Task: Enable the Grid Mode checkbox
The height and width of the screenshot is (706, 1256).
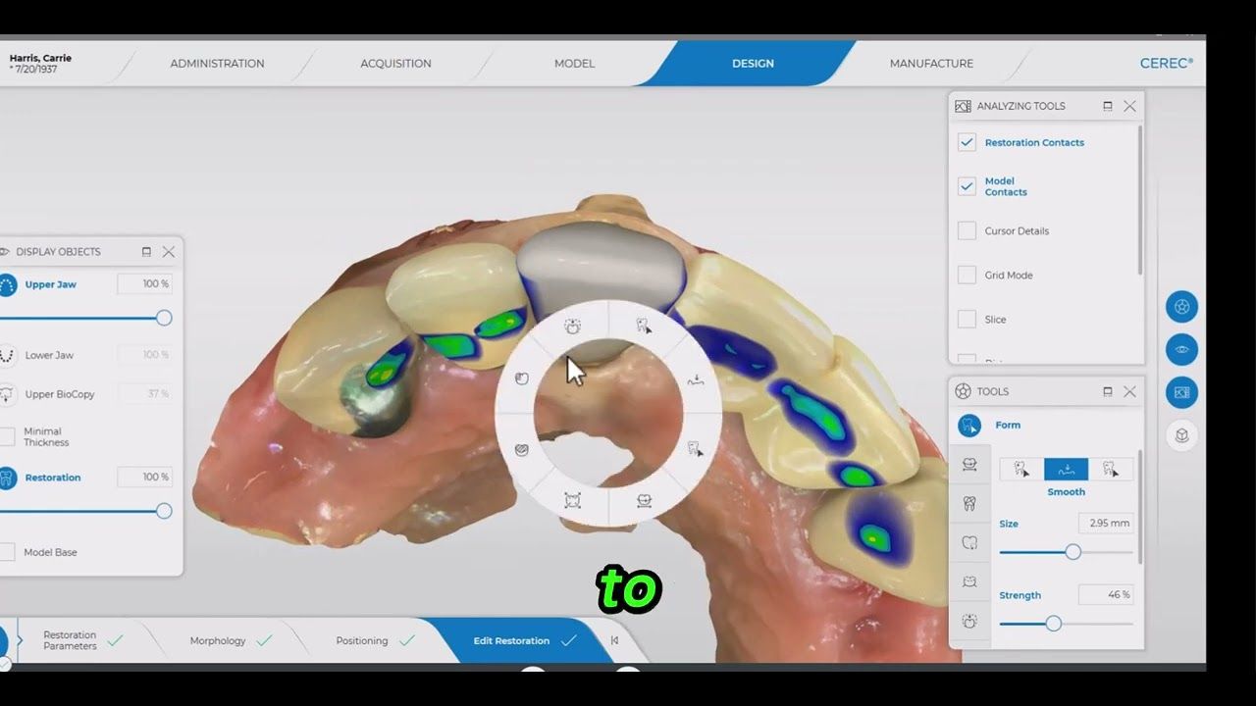Action: (x=967, y=276)
